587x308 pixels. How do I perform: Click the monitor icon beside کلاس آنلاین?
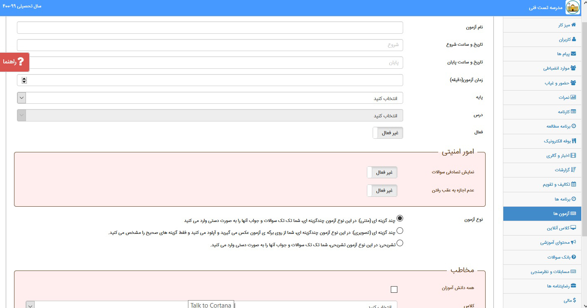pyautogui.click(x=573, y=228)
